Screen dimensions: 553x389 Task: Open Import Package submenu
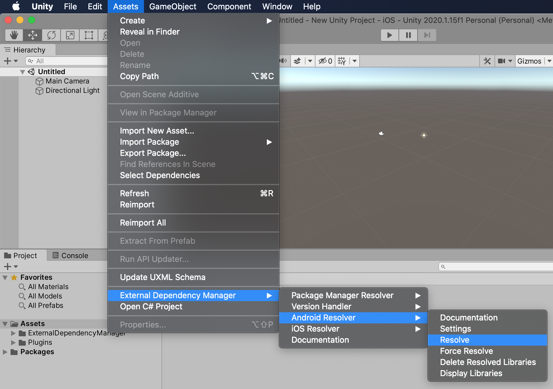click(x=193, y=142)
